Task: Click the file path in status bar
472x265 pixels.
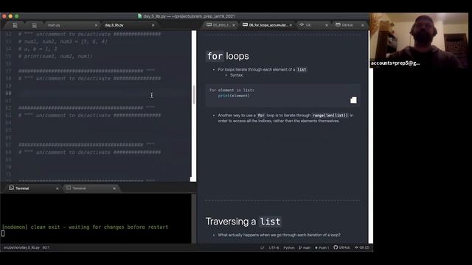Action: (x=21, y=247)
